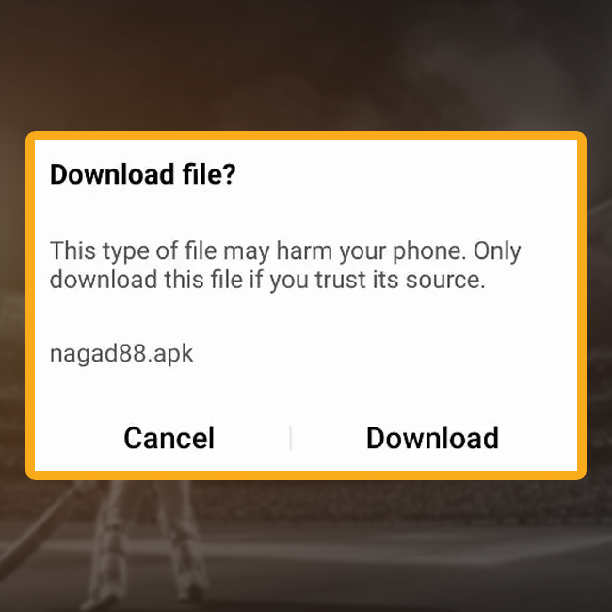Click blank area between warning and filename
612x612 pixels.
[x=306, y=317]
